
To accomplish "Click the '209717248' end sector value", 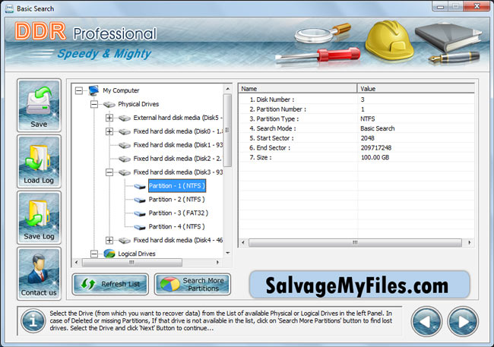I will (x=376, y=147).
